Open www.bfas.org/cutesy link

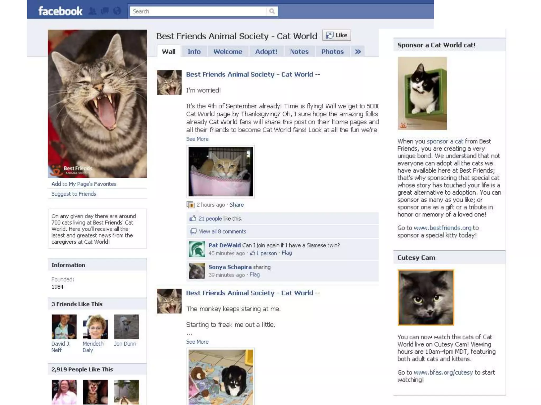[443, 372]
